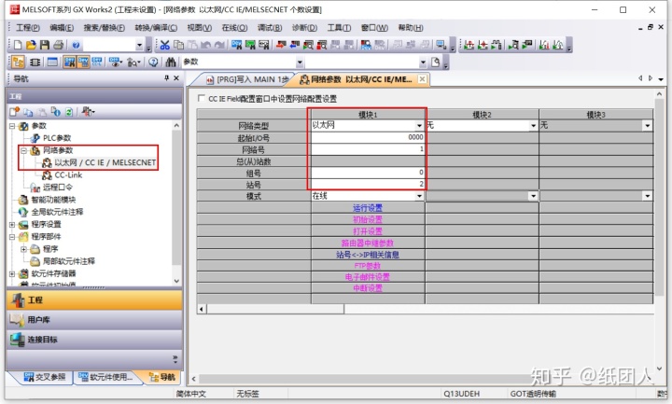672x404 pixels.
Task: Open the 工程(P) menu
Action: [x=28, y=28]
